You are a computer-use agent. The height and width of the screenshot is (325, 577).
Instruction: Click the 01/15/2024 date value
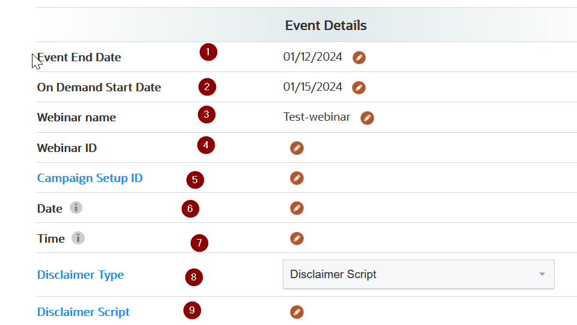[x=312, y=87]
